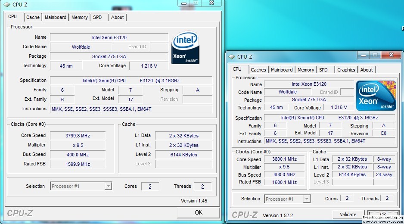
Task: Click Level 2 '6144 KBytes' in left window
Action: pyautogui.click(x=184, y=155)
